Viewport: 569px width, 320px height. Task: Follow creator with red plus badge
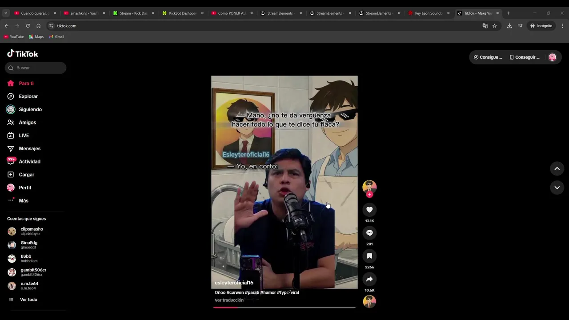click(x=369, y=195)
